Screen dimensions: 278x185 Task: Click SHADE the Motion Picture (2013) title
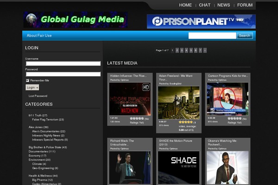(176, 143)
